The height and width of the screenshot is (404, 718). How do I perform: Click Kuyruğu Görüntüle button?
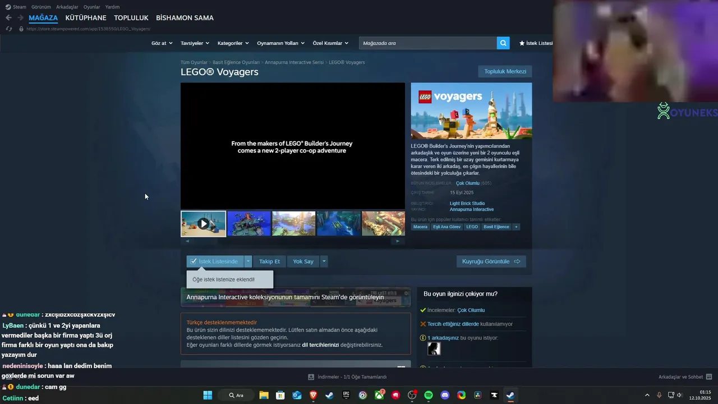(491, 261)
